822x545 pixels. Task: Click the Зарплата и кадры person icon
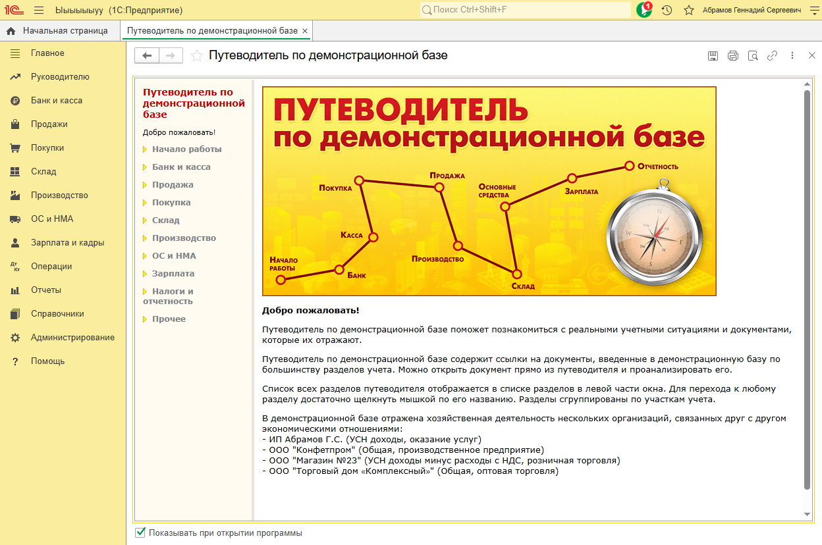[15, 243]
